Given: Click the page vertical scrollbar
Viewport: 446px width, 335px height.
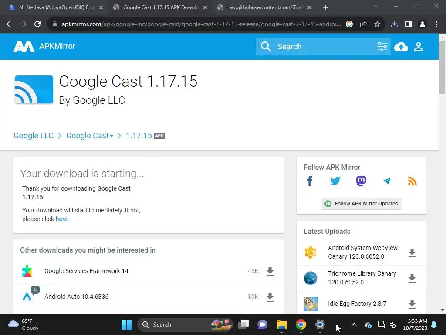Looking at the screenshot, I should [443, 67].
